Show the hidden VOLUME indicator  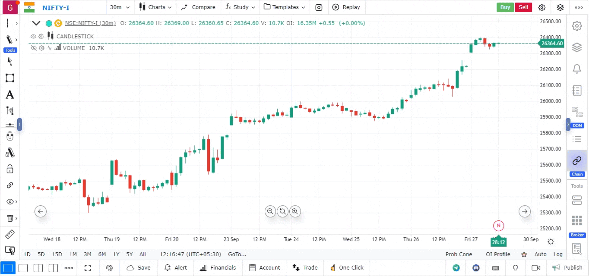coord(33,48)
